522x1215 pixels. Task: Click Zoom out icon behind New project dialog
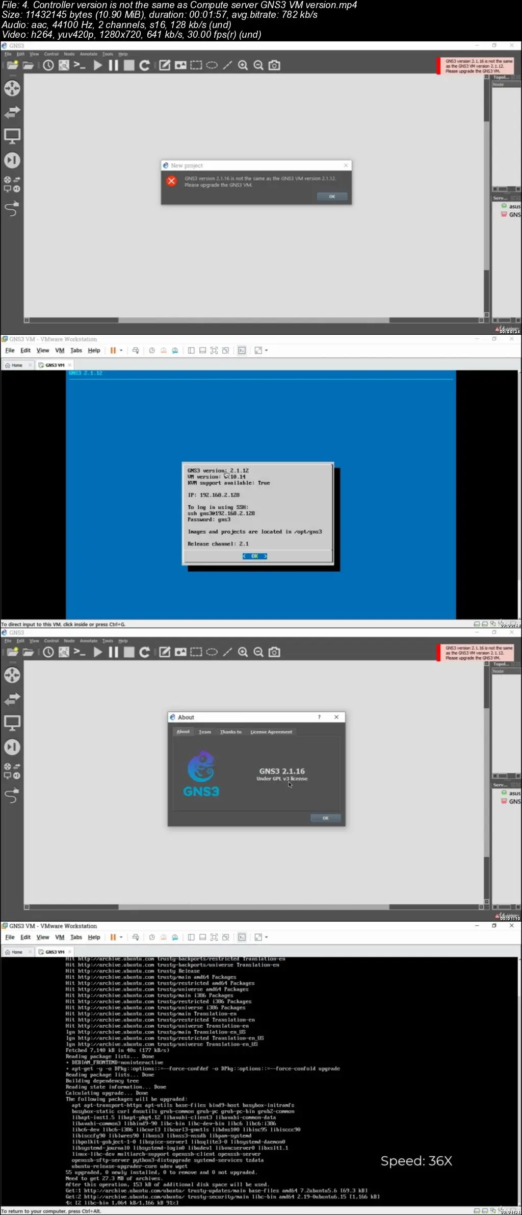[258, 65]
